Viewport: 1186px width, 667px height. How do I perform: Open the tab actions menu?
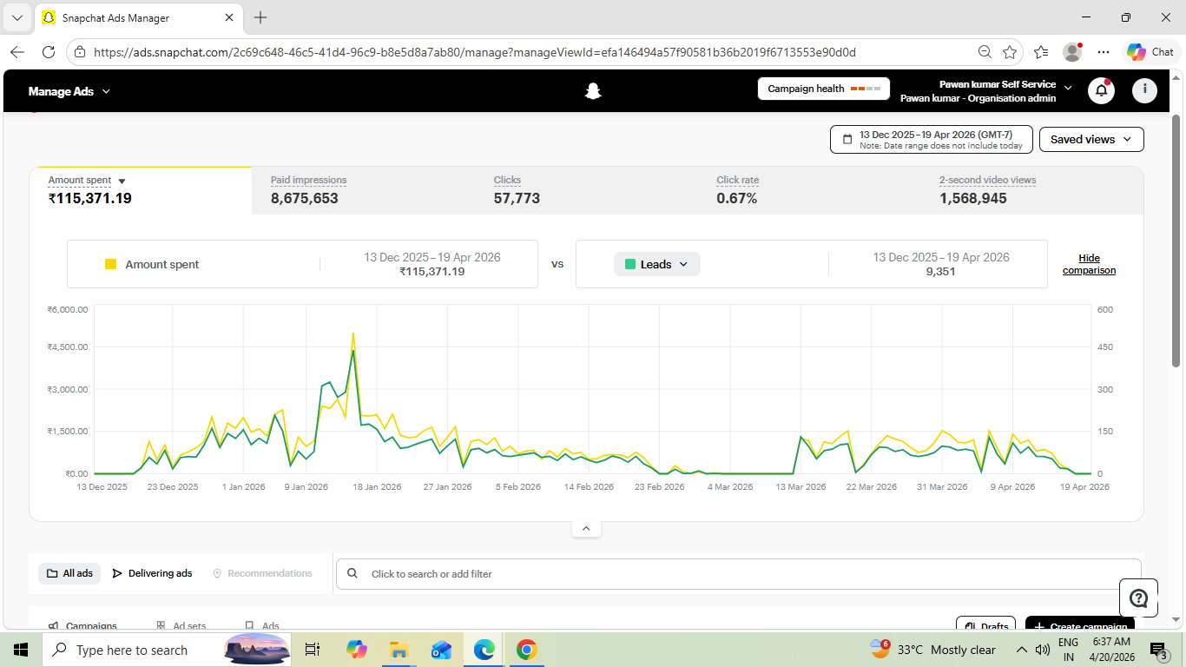17,17
